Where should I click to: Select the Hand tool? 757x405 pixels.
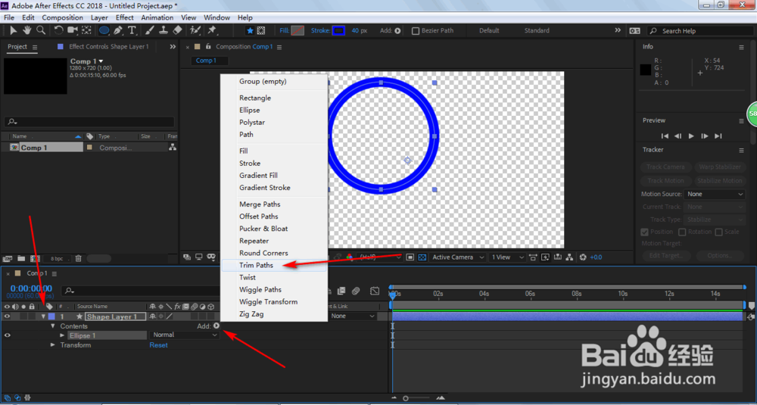coord(27,30)
